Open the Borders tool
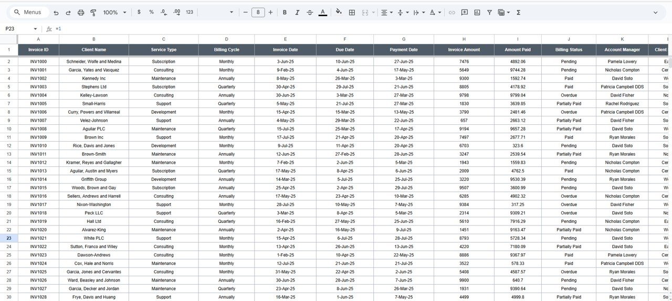 coord(352,12)
